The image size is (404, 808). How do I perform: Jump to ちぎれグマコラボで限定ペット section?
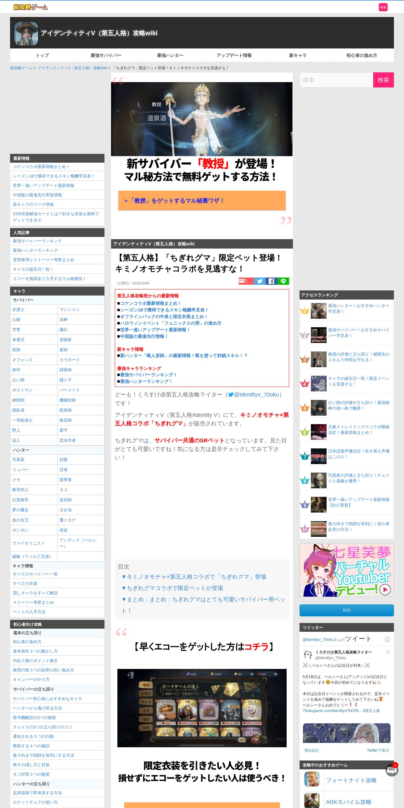click(172, 588)
